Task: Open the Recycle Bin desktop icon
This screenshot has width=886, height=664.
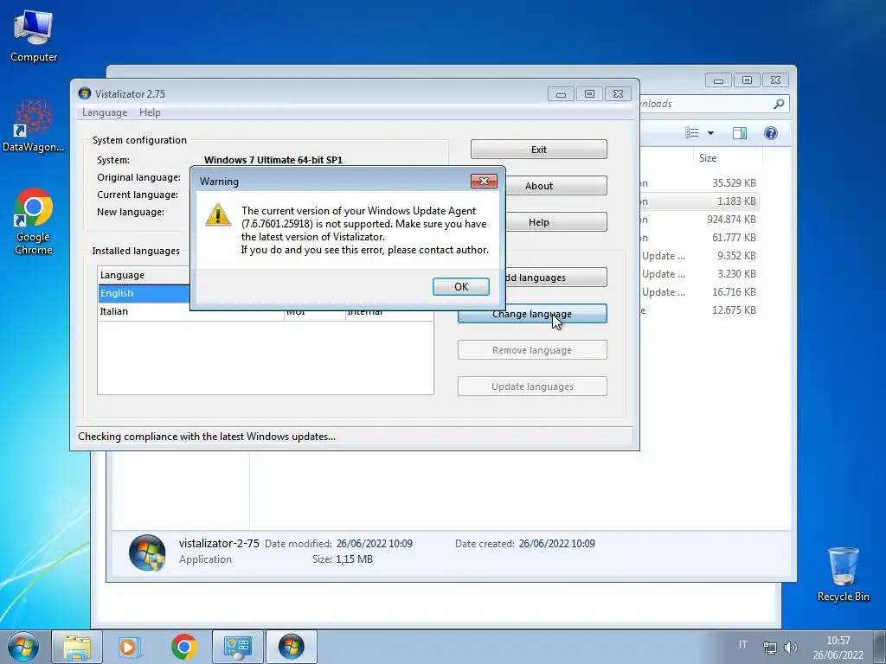Action: tap(843, 574)
